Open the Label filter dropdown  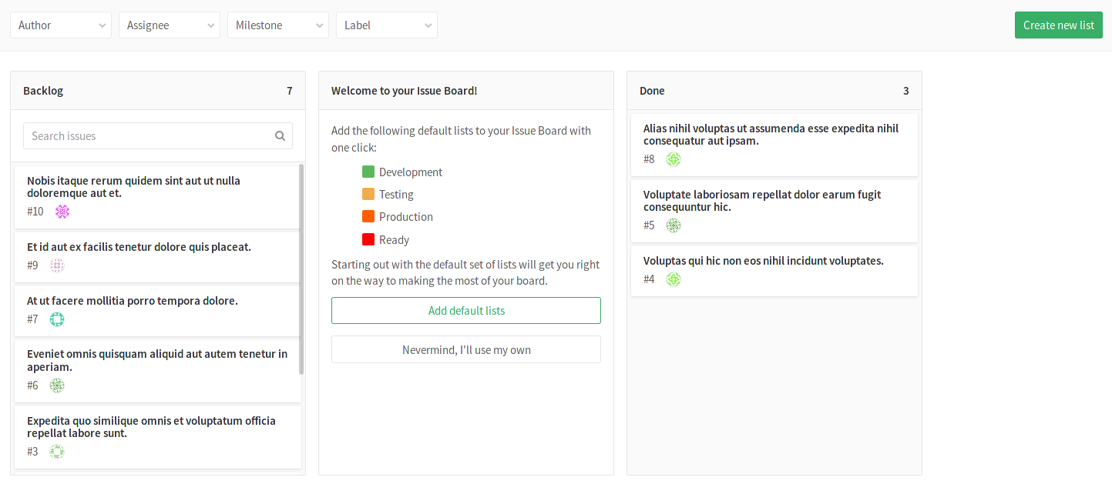387,25
